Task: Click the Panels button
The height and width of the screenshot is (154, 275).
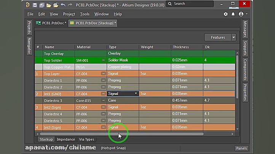Action: [241, 148]
